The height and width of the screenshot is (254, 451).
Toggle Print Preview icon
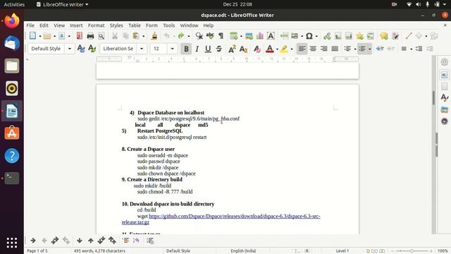[x=101, y=36]
